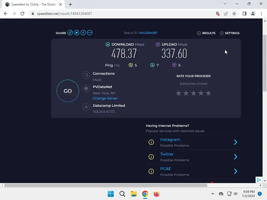Click the Connections mode icon
This screenshot has height=200, width=267.
86,75
